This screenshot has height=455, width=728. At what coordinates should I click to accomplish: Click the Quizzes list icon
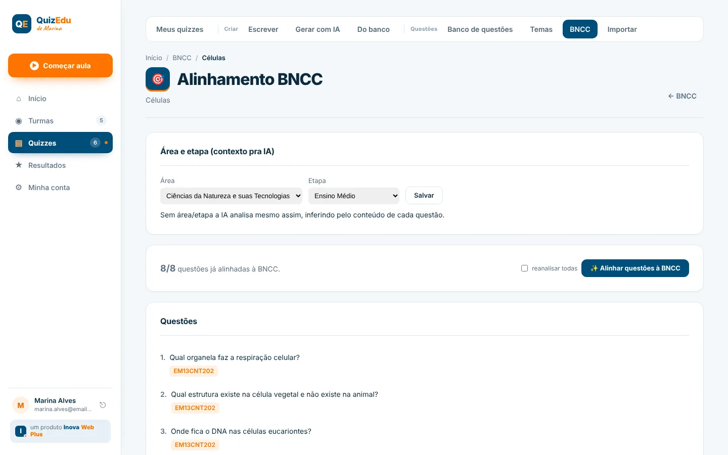point(19,143)
